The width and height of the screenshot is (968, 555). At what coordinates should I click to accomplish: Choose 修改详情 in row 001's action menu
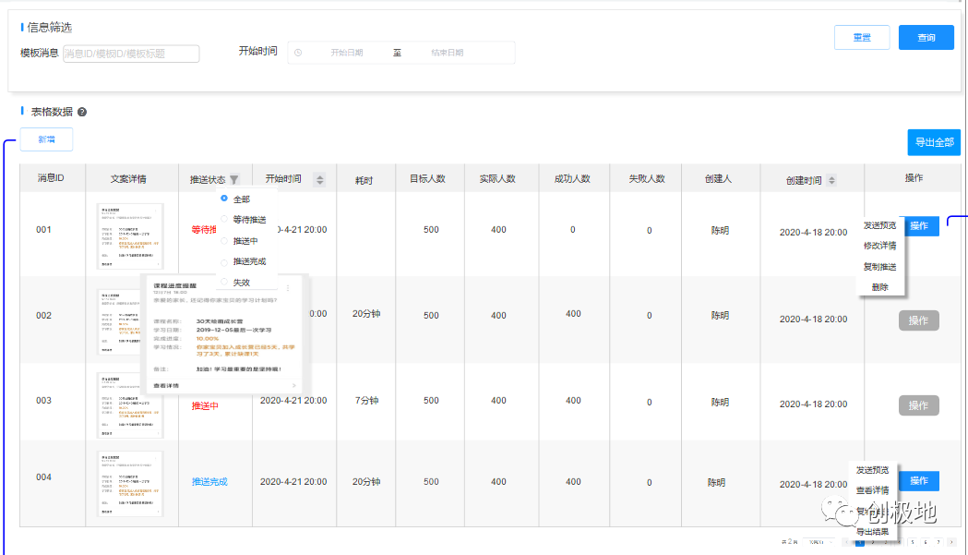pos(879,246)
